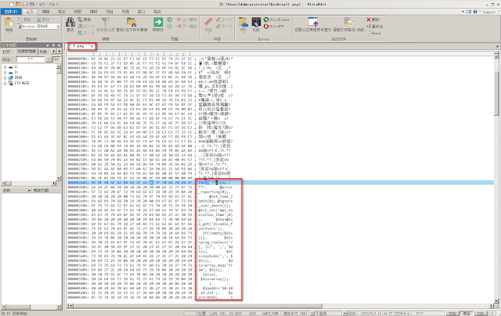Click the green Go to Line arrow icon
Screen dimensions: 501x316
(158, 22)
